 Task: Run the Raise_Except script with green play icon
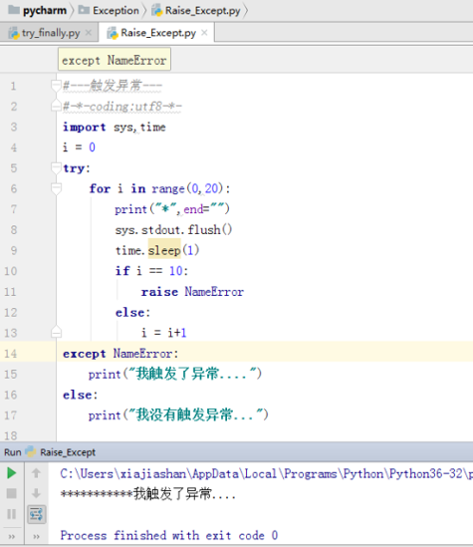pos(12,473)
